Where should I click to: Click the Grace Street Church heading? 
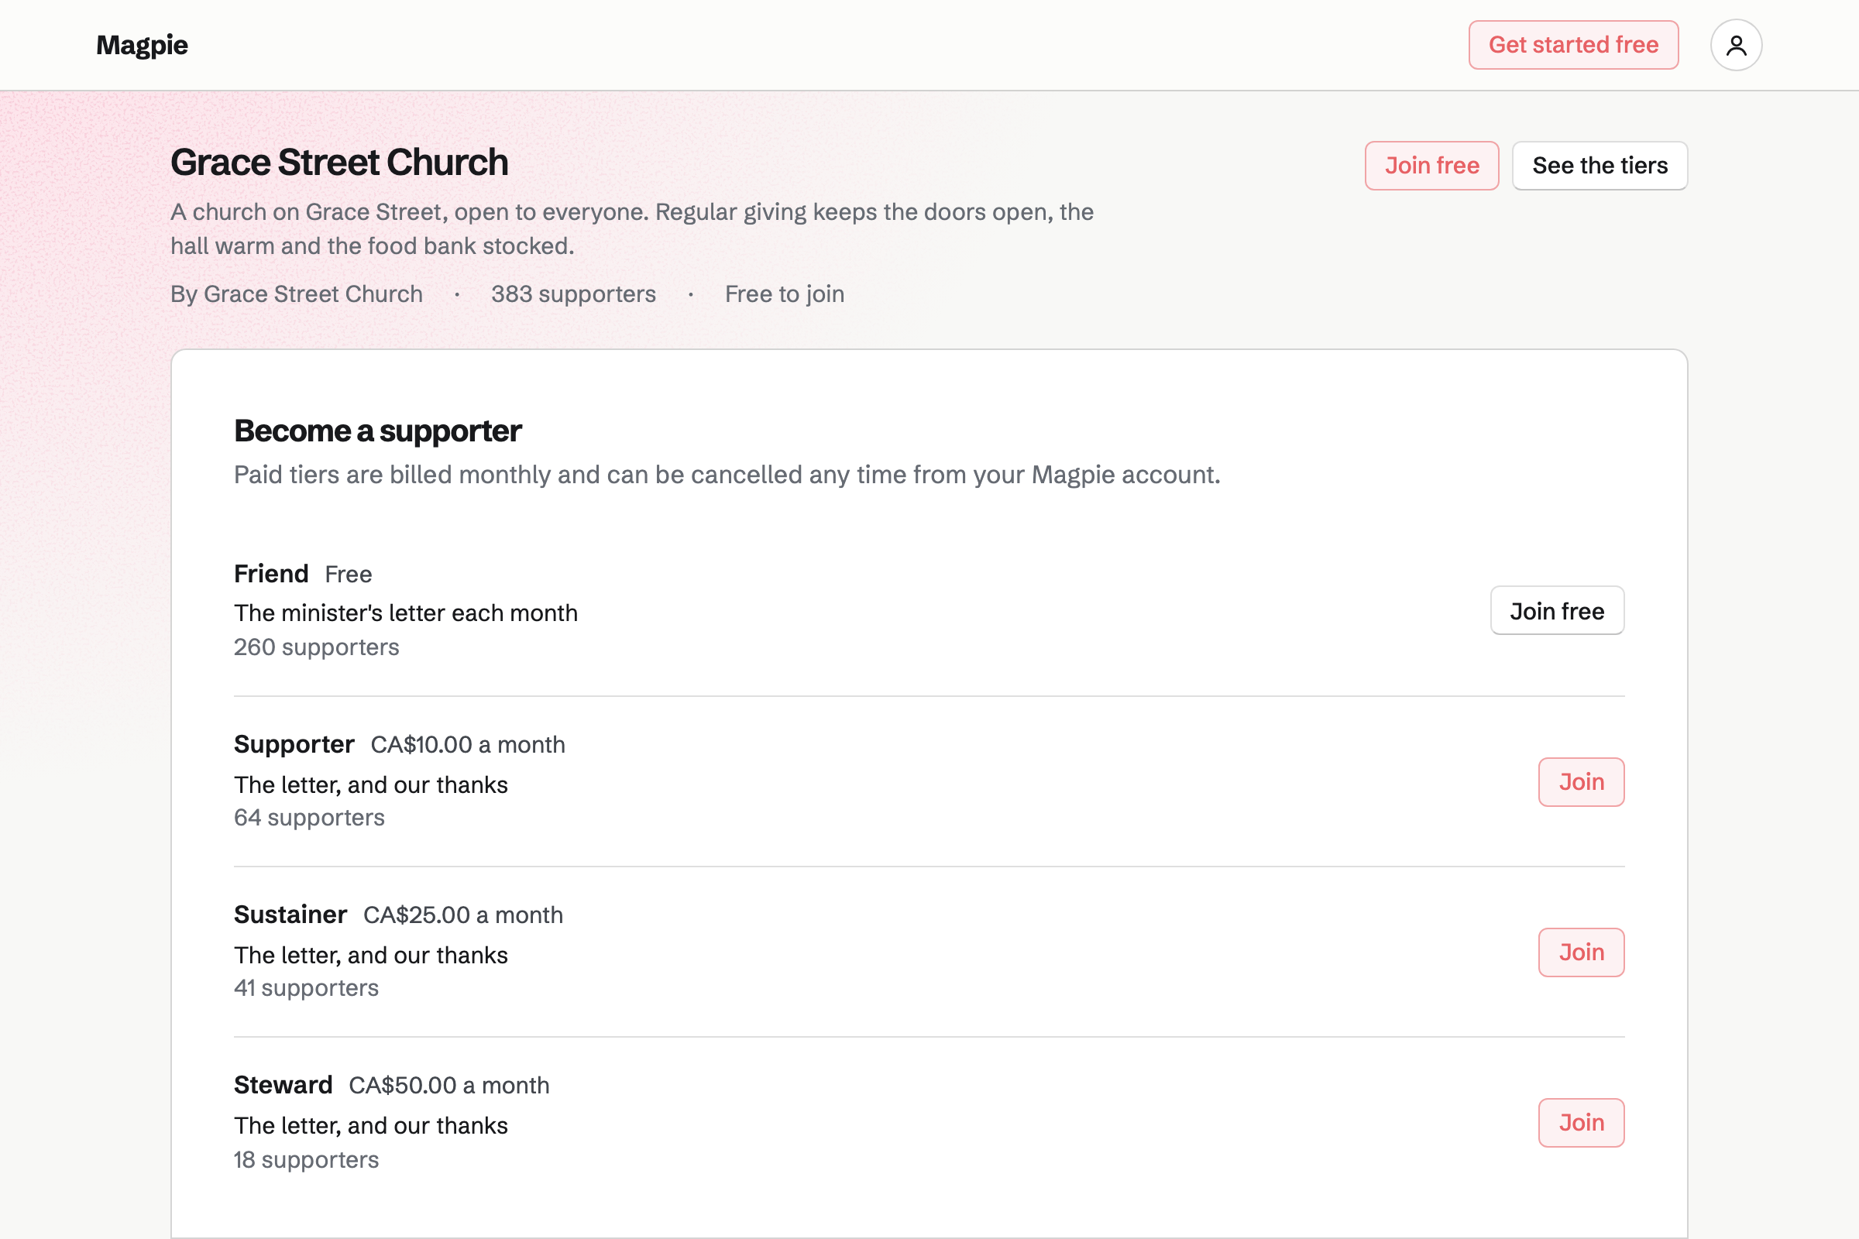339,162
